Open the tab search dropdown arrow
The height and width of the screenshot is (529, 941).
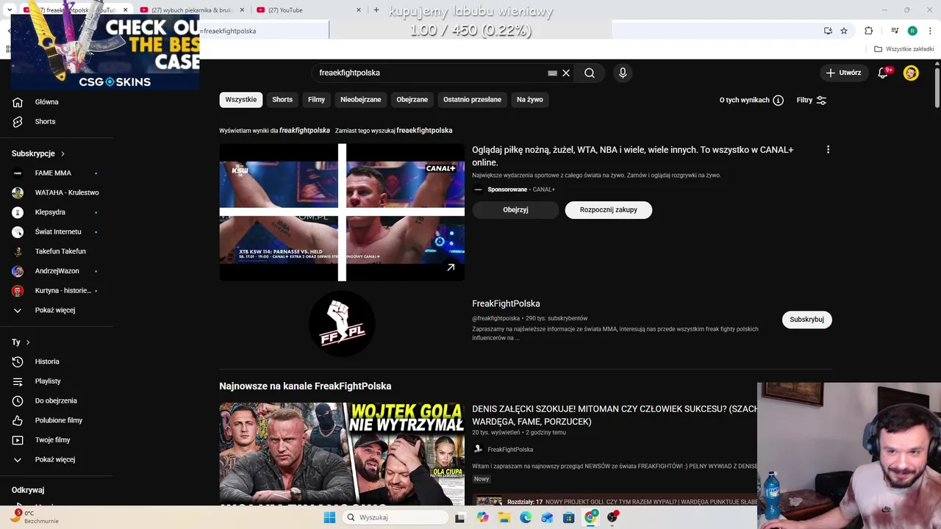tap(9, 10)
